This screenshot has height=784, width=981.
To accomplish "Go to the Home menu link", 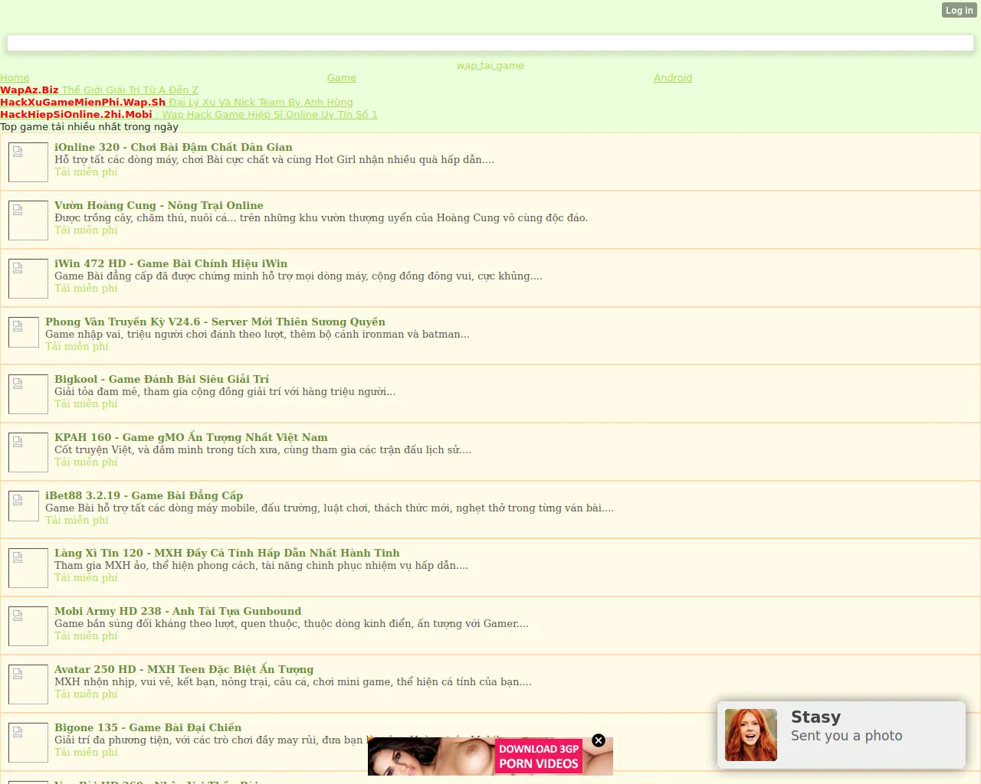I will (15, 78).
